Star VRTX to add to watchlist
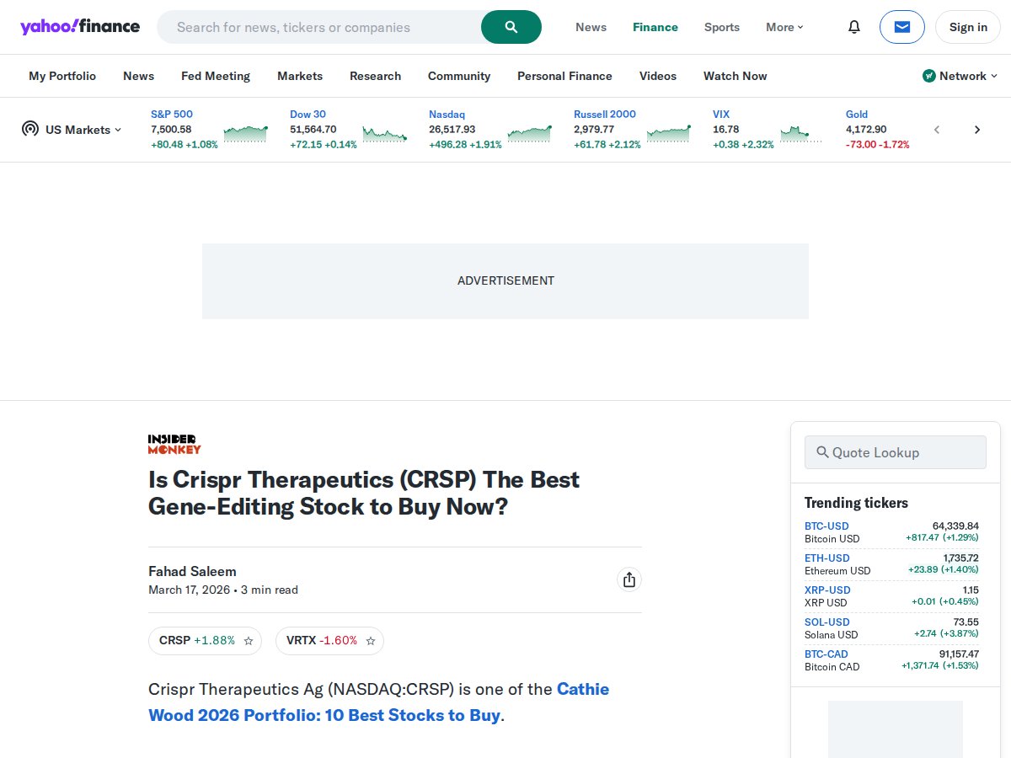 pos(371,641)
